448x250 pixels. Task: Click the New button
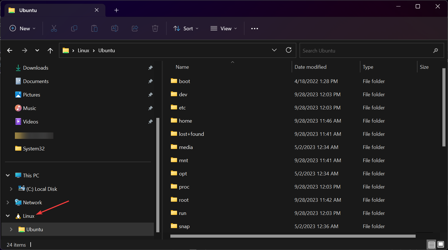tap(22, 28)
